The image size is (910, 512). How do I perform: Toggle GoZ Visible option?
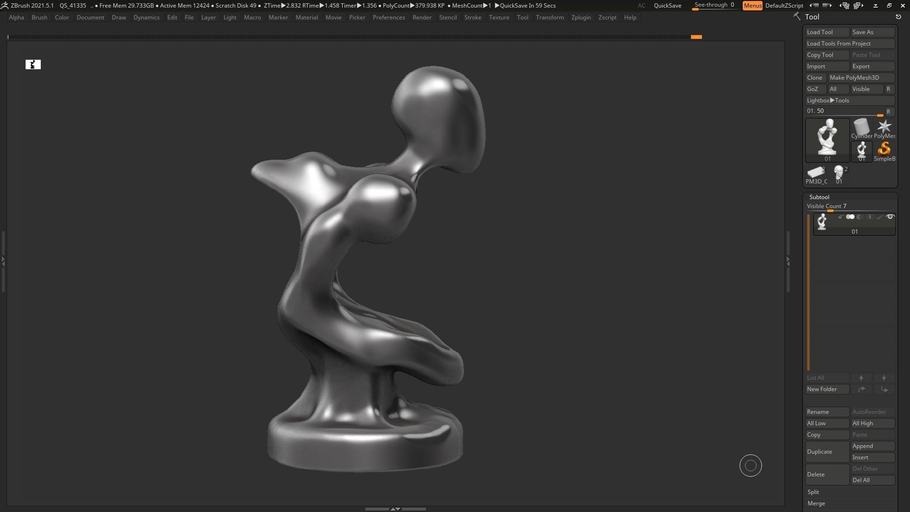(867, 89)
